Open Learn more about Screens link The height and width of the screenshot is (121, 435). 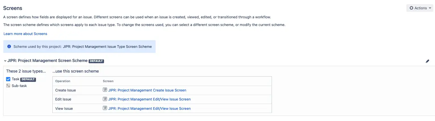(25, 34)
